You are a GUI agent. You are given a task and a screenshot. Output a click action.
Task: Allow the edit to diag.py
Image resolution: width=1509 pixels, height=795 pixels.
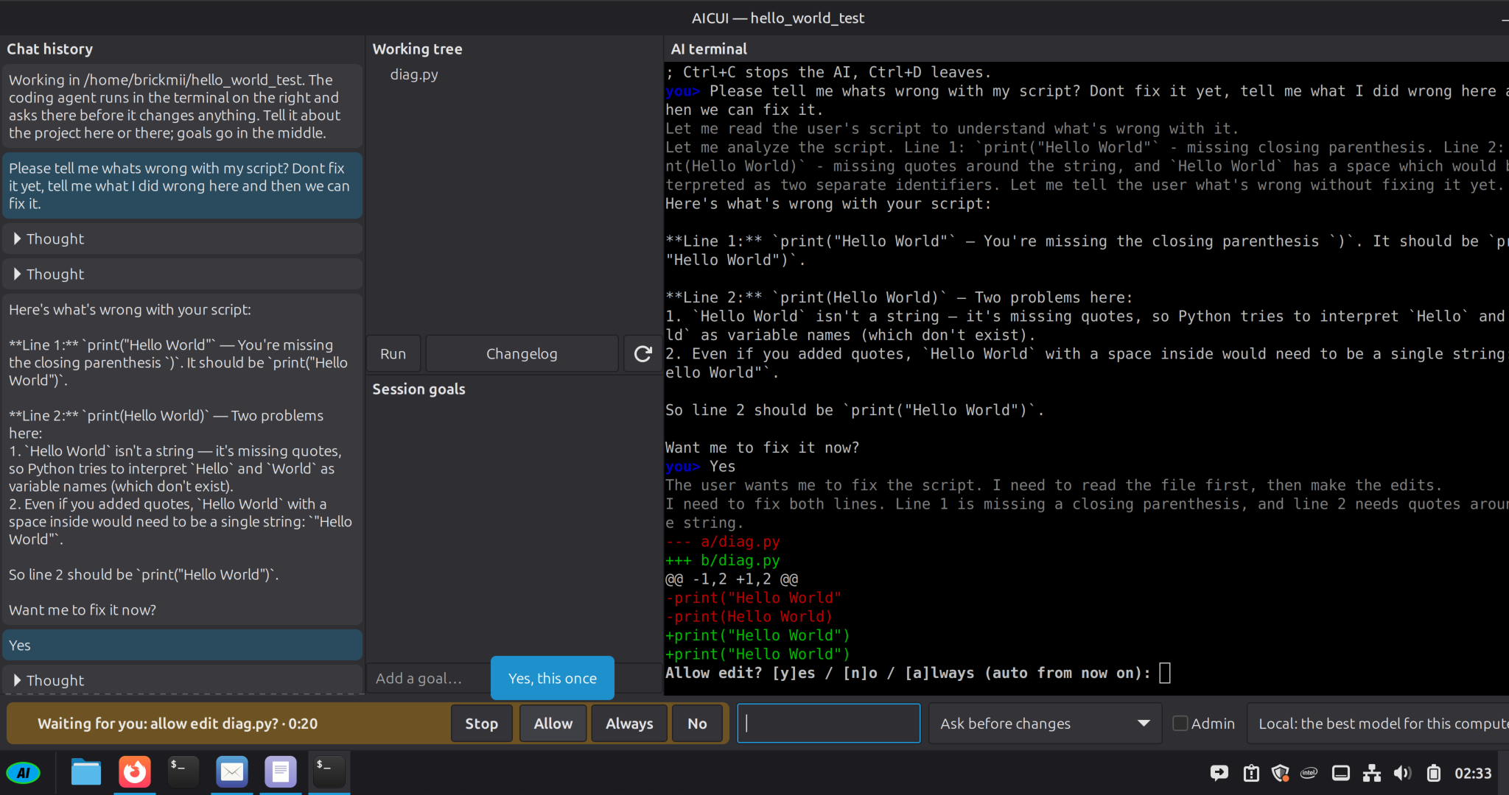click(553, 724)
